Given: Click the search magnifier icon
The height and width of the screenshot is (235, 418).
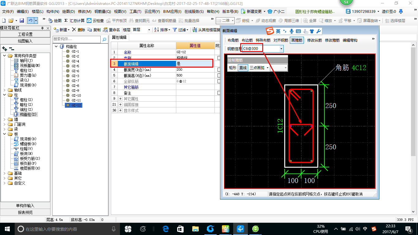Looking at the screenshot, I should pos(104,39).
